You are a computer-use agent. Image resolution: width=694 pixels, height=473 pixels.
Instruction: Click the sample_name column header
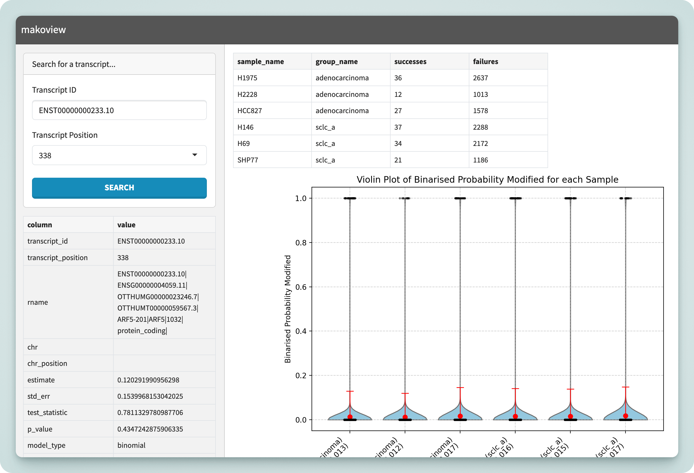coord(260,61)
